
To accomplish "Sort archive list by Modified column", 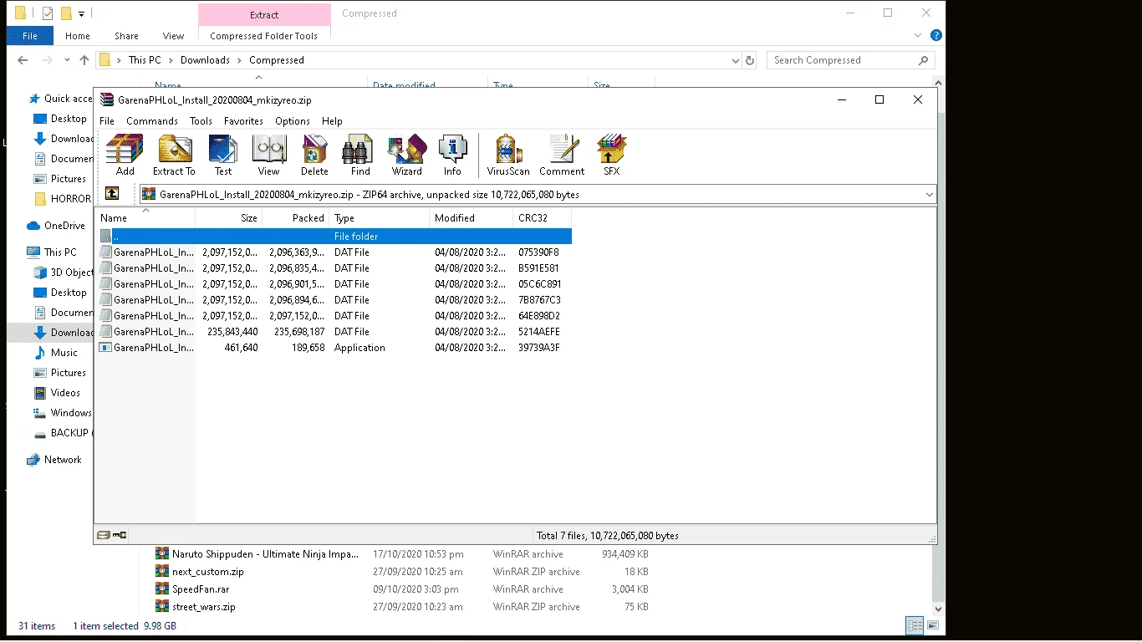I will [x=471, y=218].
